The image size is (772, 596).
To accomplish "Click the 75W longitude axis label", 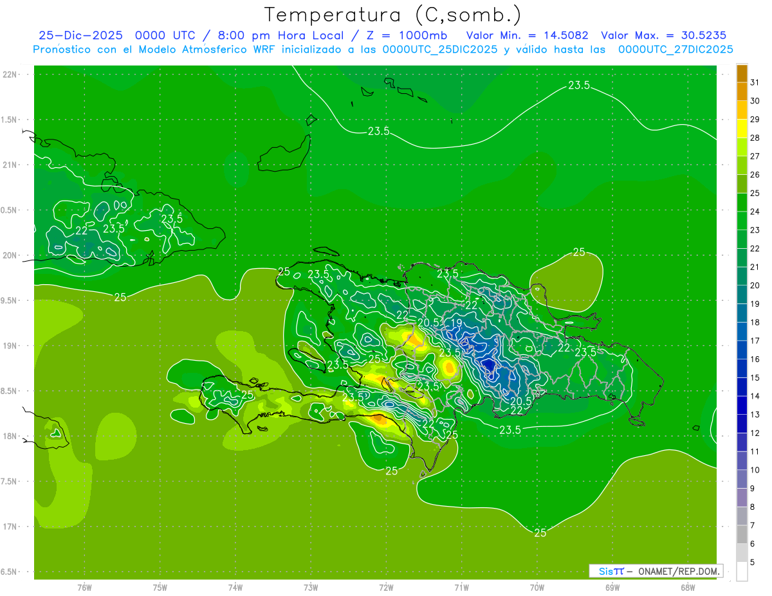I will click(160, 587).
